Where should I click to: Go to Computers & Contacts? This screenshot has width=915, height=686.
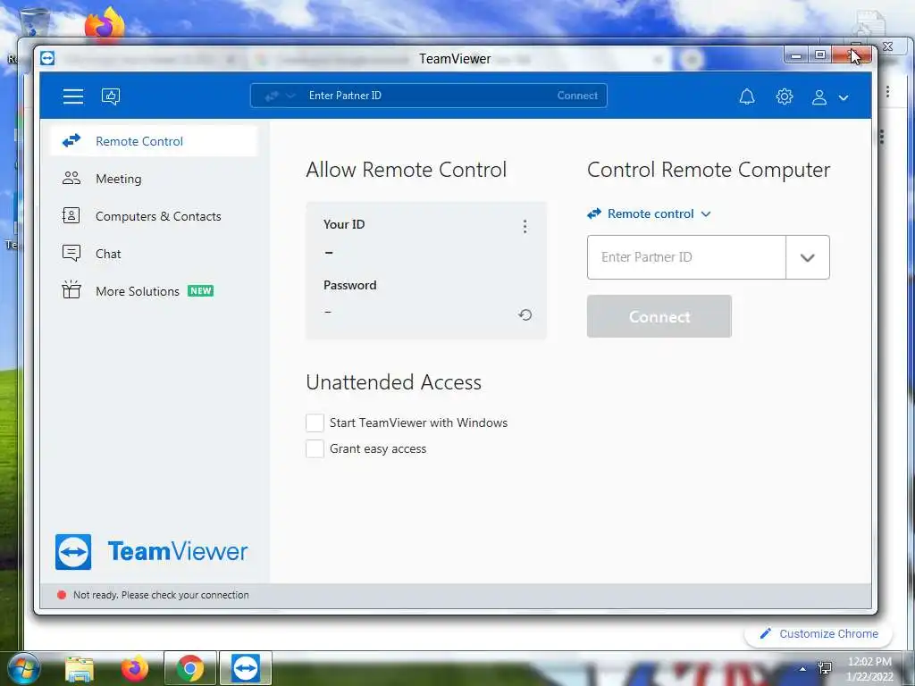158,216
